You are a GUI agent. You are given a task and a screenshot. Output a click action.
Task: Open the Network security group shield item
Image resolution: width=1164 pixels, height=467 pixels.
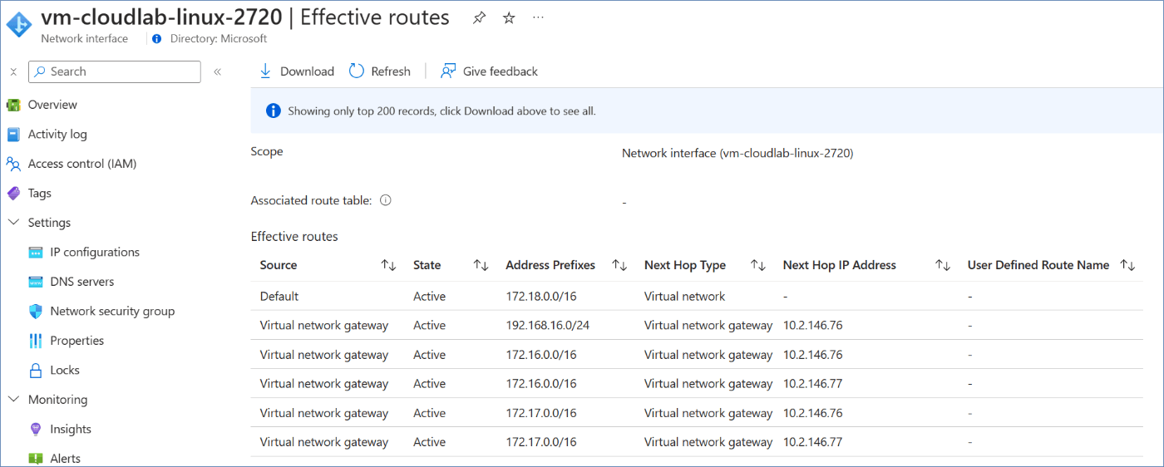[x=112, y=311]
